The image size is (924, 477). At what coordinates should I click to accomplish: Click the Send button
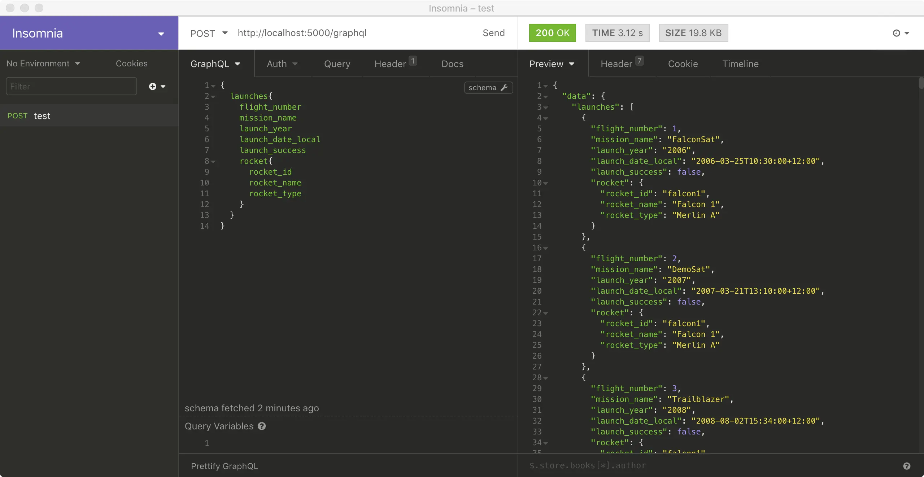493,33
